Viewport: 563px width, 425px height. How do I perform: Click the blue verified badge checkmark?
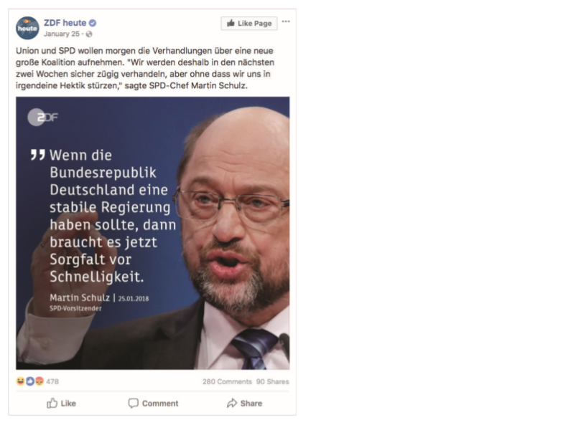point(93,23)
